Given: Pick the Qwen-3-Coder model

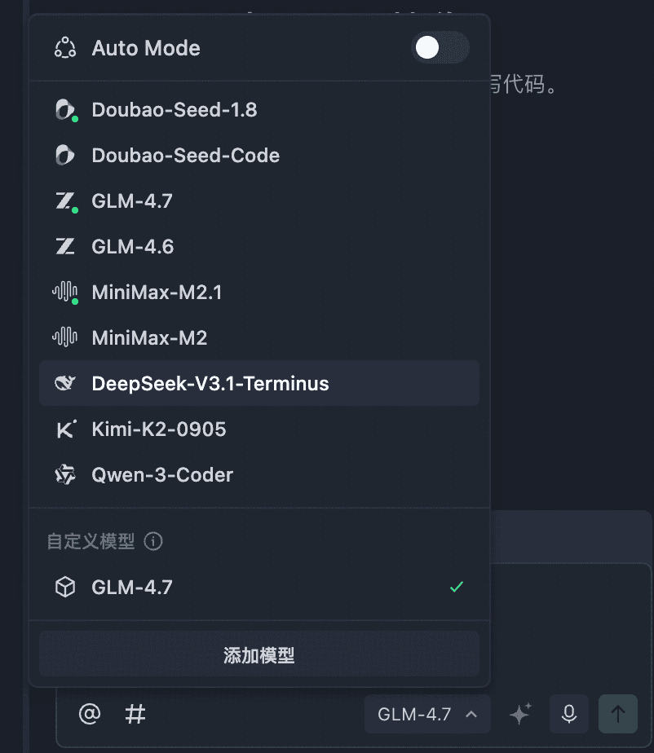Looking at the screenshot, I should 161,474.
